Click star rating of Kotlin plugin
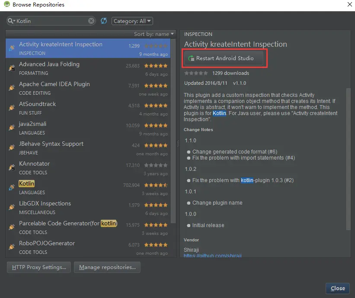Viewport: 355px width, 298px height. [156, 185]
